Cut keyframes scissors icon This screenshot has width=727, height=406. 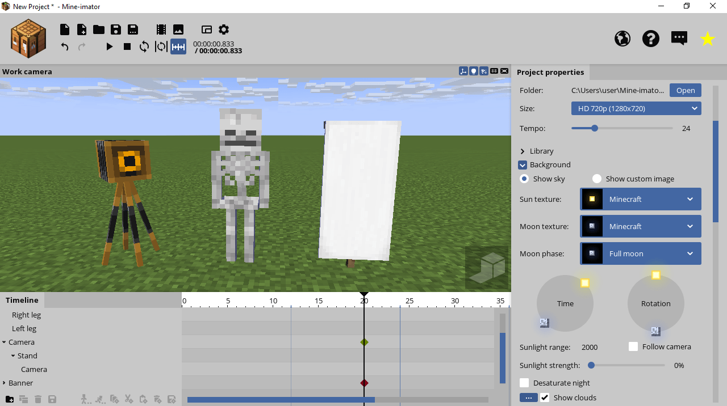[129, 399]
